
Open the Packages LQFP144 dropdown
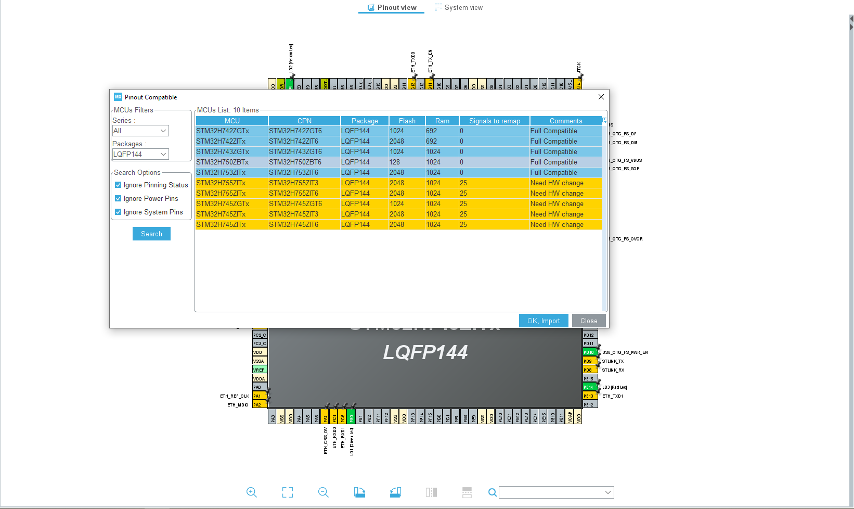[140, 154]
